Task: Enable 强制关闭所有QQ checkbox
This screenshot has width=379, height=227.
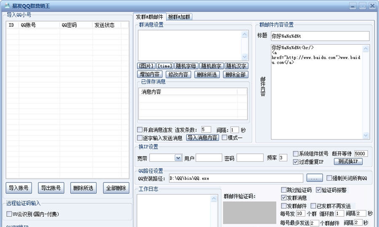Action: (x=329, y=178)
